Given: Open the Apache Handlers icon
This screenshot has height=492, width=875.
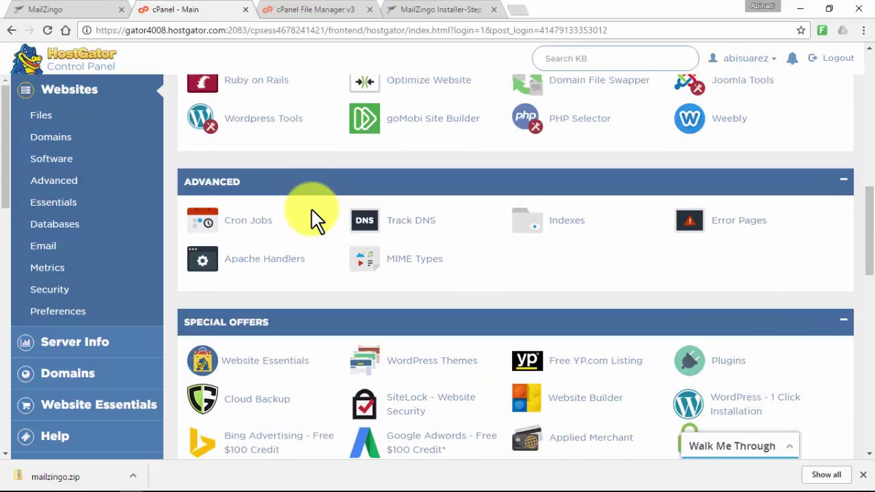Looking at the screenshot, I should click(x=202, y=259).
